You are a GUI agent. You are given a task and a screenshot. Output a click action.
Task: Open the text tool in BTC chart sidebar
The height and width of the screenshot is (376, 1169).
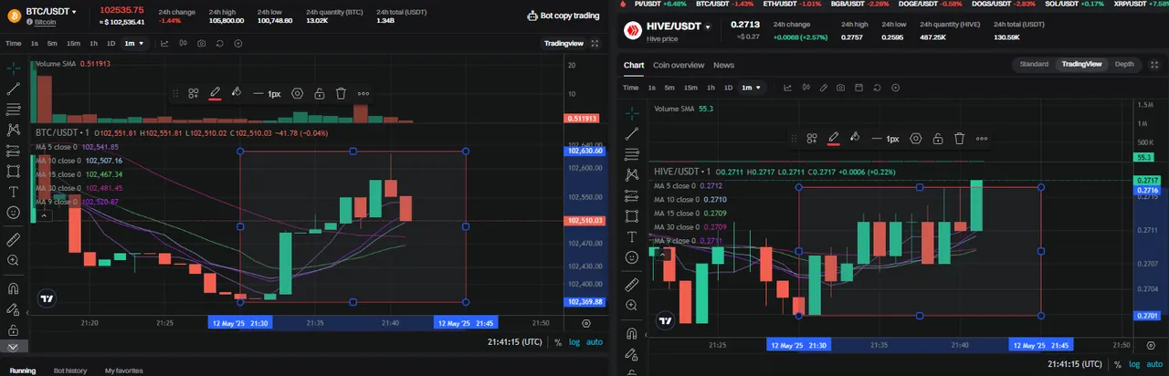click(14, 192)
